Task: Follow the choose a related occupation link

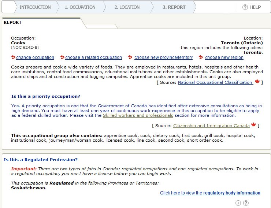Action: click(93, 57)
